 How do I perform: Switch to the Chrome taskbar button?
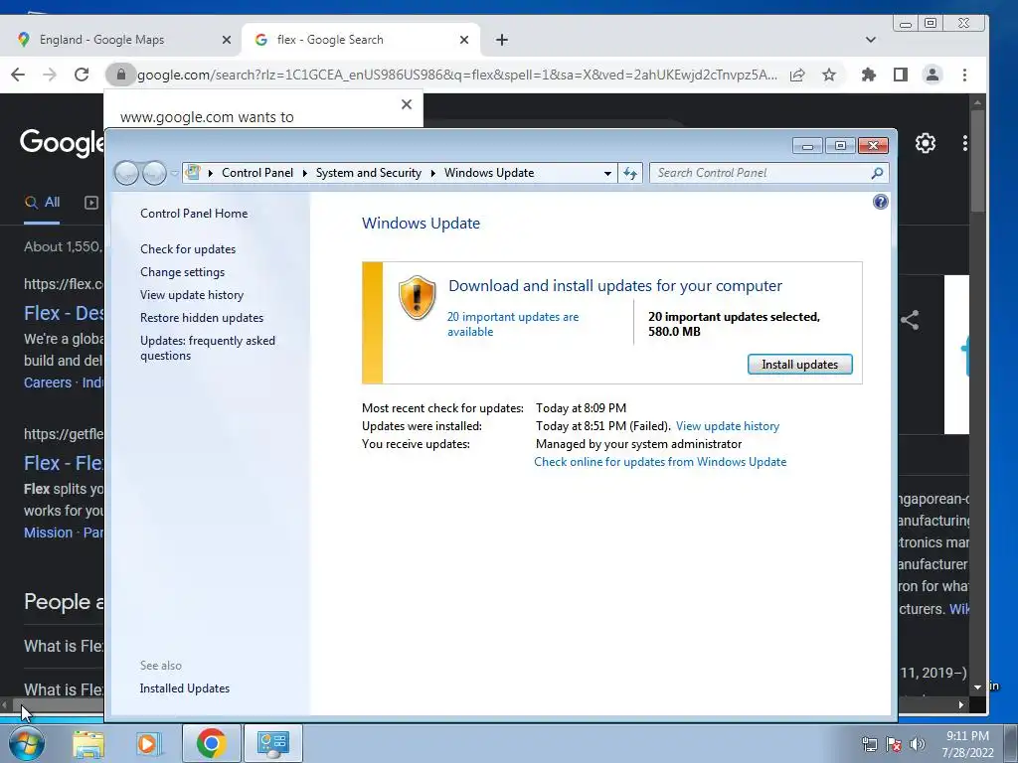212,743
